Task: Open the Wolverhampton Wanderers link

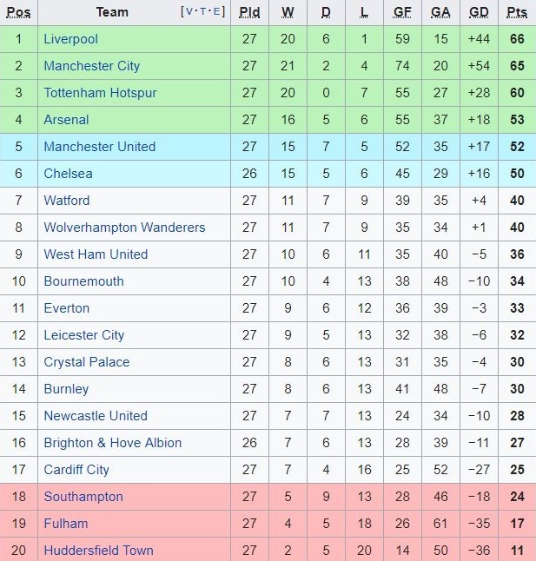Action: tap(124, 228)
